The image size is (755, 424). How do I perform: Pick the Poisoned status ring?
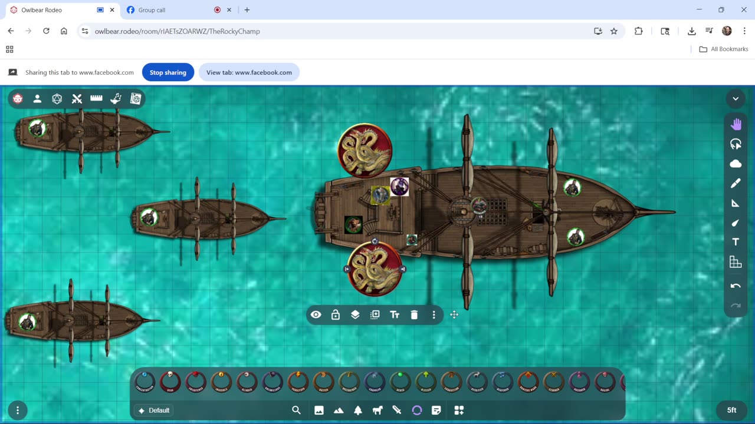coord(579,382)
